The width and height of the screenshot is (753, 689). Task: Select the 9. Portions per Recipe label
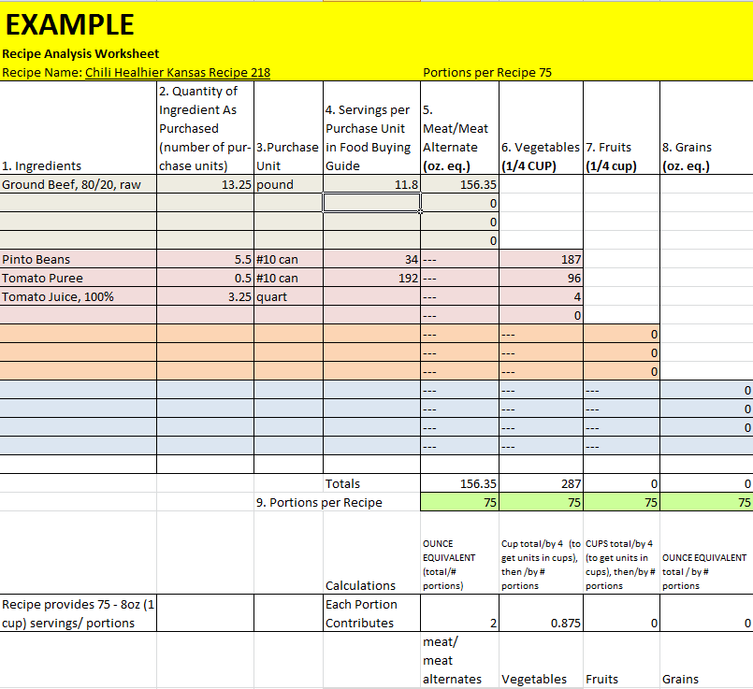click(319, 502)
